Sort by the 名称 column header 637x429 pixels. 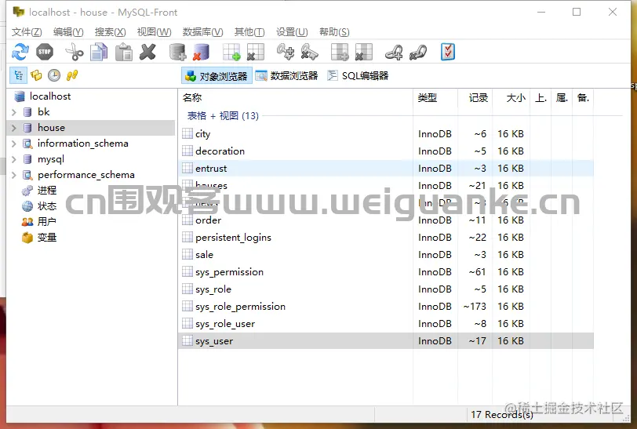point(296,98)
